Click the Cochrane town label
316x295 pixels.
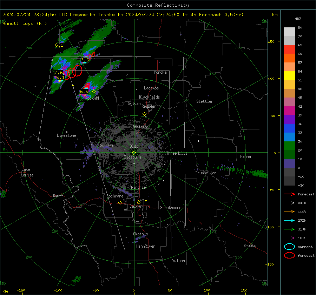[x=115, y=196]
